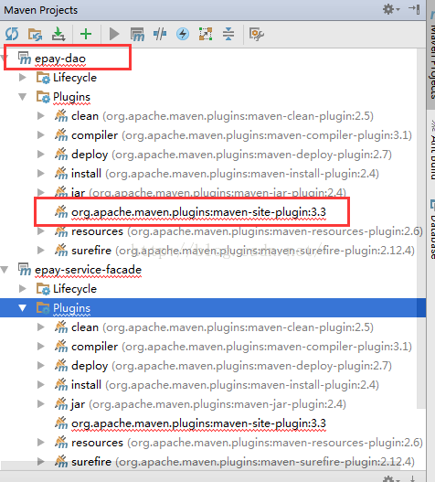
Task: Click compiler plugin icon under epay-service-facade
Action: tap(61, 346)
